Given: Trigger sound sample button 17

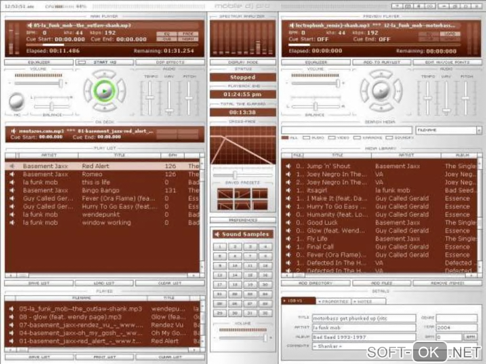Looking at the screenshot, I should 220,285.
